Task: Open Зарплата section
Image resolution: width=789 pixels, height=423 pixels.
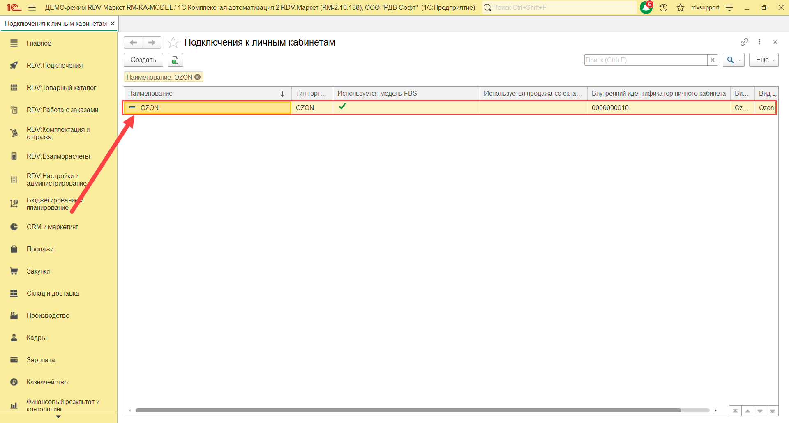Action: pos(58,360)
